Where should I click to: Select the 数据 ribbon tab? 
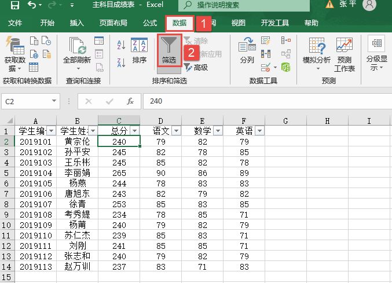179,23
